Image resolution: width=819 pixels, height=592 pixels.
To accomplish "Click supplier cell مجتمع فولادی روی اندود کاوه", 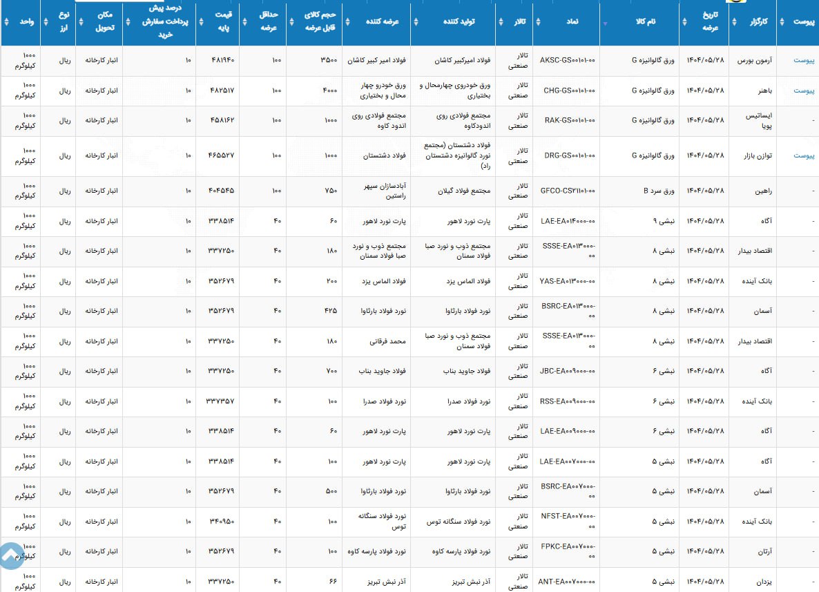I will 378,121.
